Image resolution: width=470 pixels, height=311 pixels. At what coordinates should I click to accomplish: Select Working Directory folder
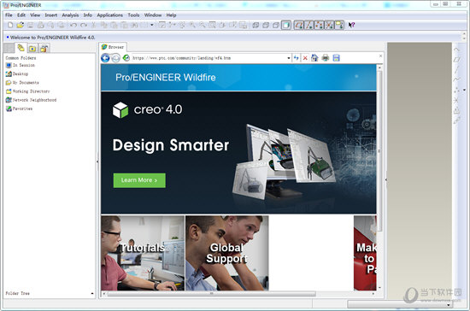pos(28,91)
